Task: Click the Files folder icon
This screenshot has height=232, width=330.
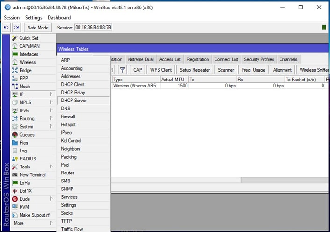Action: pyautogui.click(x=15, y=143)
